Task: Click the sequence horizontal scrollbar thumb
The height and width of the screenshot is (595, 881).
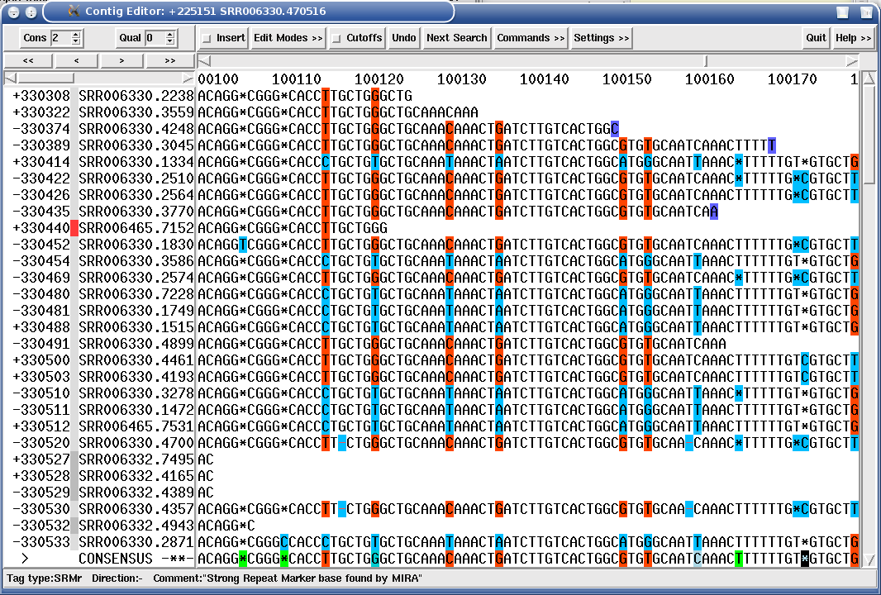Action: tap(707, 60)
